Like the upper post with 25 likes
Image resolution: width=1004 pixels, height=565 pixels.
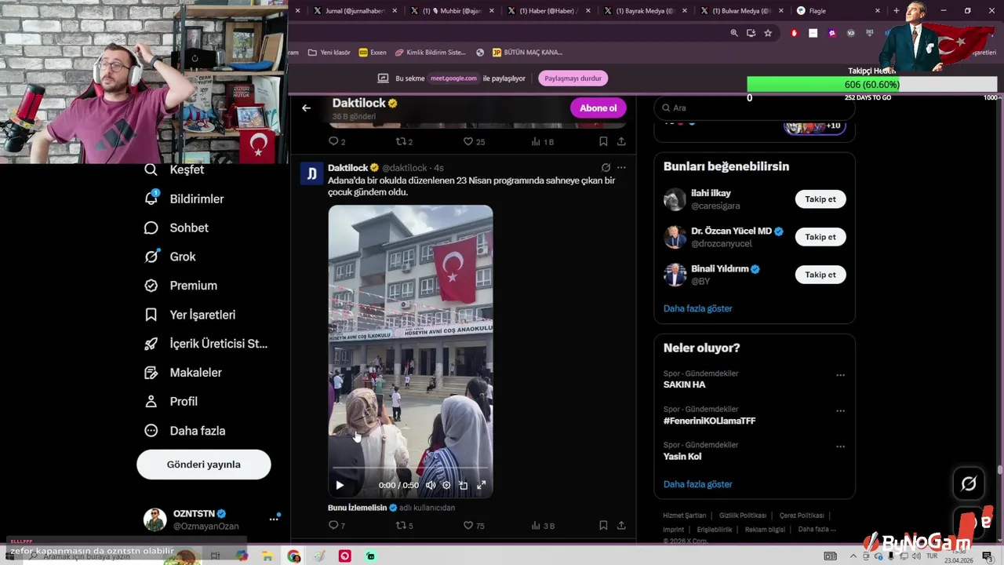click(474, 141)
